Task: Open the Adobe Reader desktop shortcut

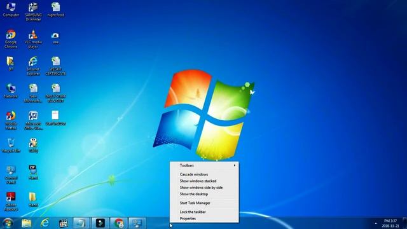Action: click(x=11, y=202)
